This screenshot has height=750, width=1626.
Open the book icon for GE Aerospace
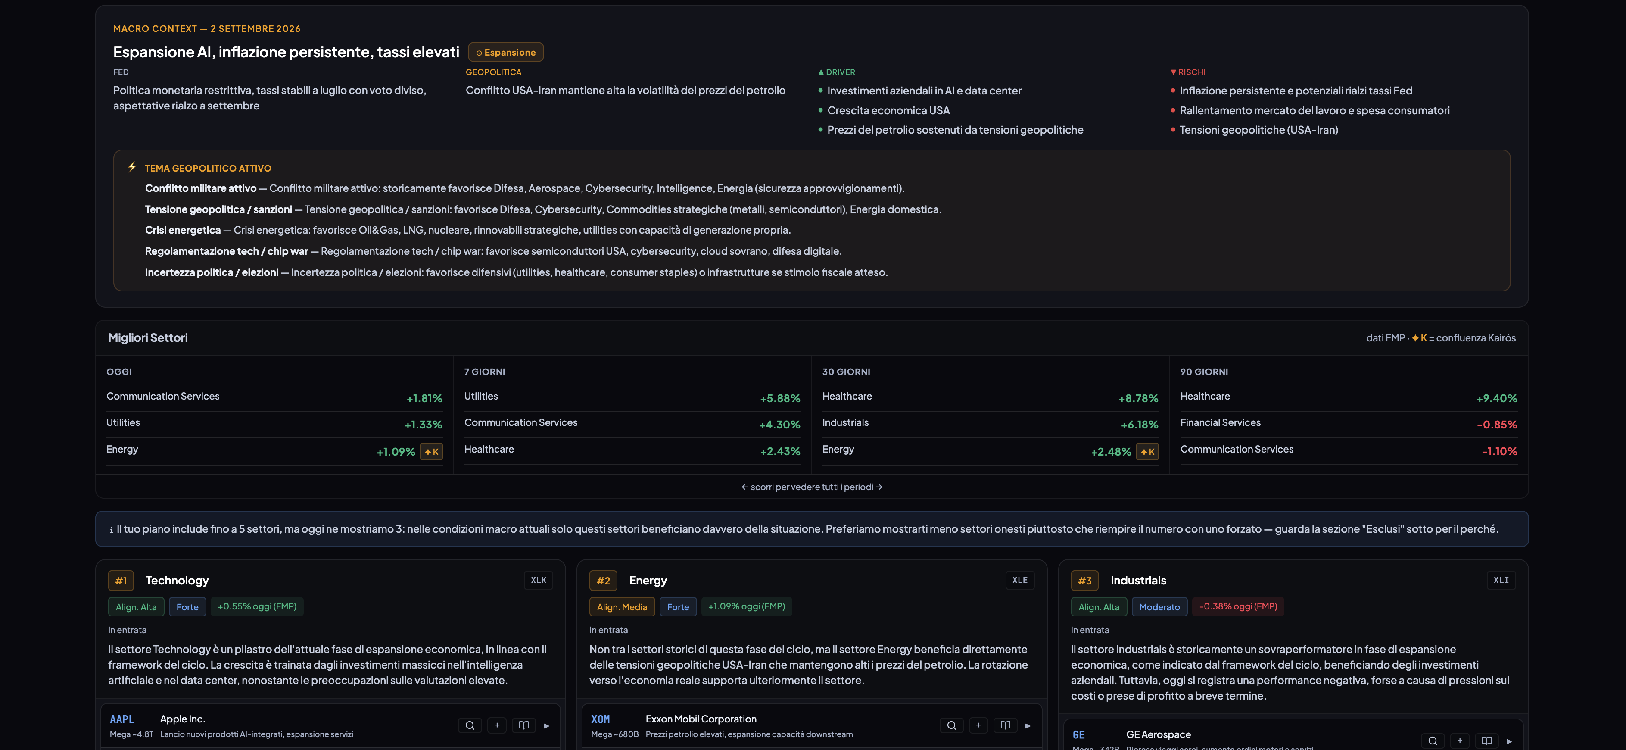(1486, 741)
